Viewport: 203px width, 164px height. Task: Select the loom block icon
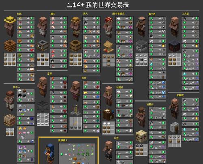(10, 120)
